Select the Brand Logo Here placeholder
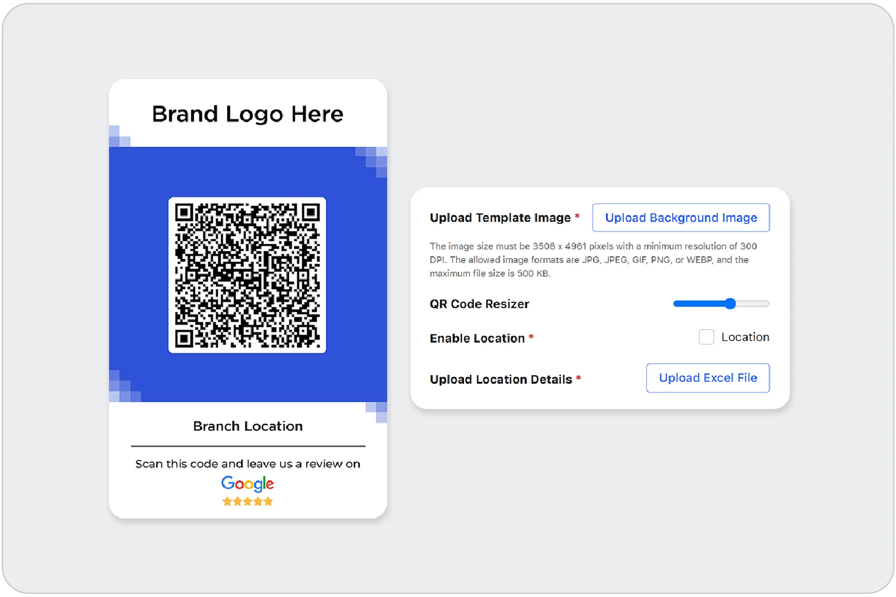The height and width of the screenshot is (597, 896). [x=247, y=114]
